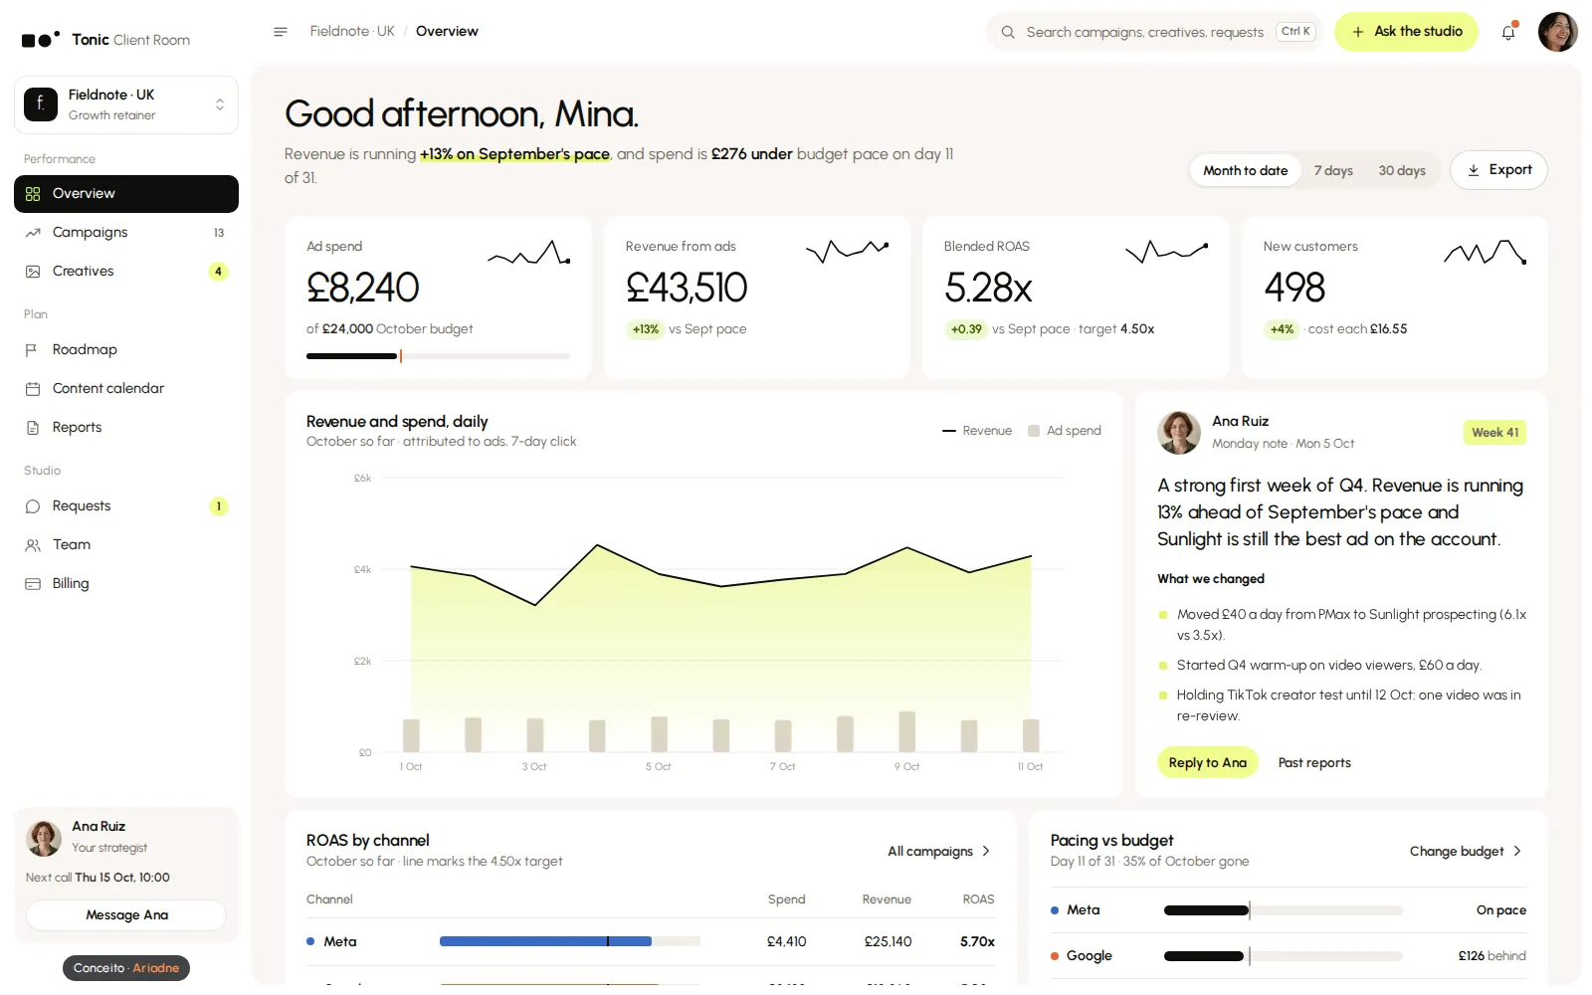
Task: Click the Week 41 badge
Action: pyautogui.click(x=1494, y=433)
